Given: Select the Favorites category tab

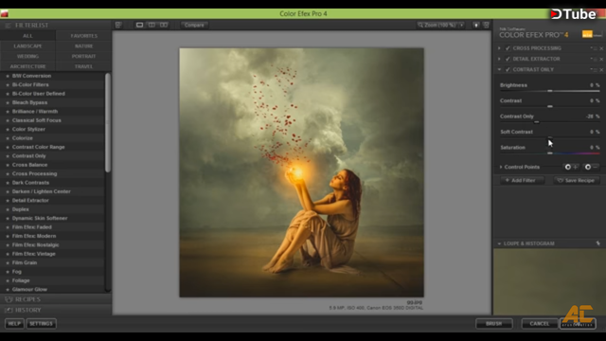Looking at the screenshot, I should [84, 36].
